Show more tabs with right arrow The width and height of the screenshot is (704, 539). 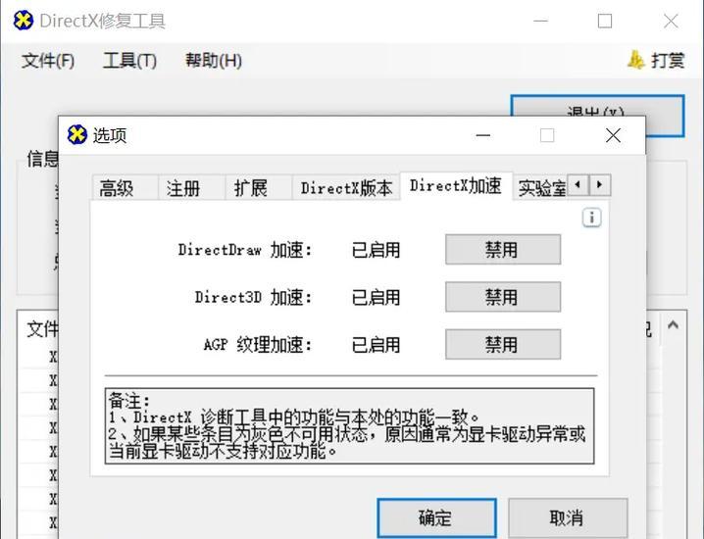pyautogui.click(x=600, y=184)
